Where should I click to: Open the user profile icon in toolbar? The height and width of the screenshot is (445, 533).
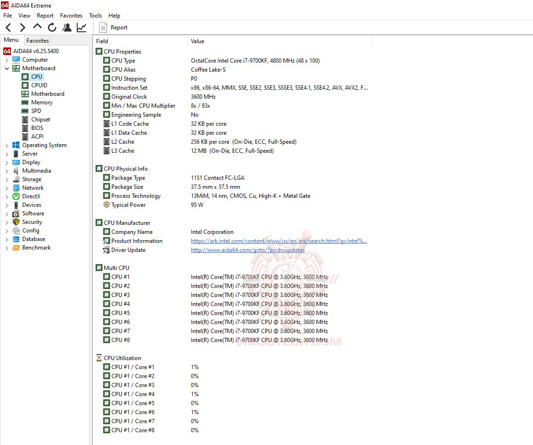(67, 27)
